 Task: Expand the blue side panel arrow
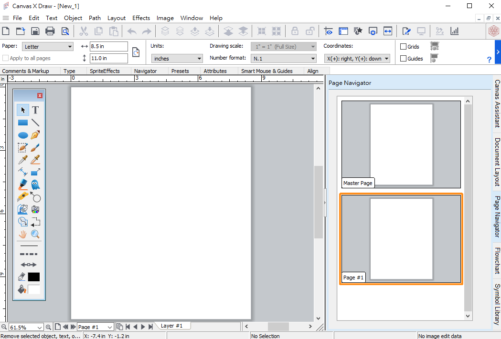click(498, 51)
